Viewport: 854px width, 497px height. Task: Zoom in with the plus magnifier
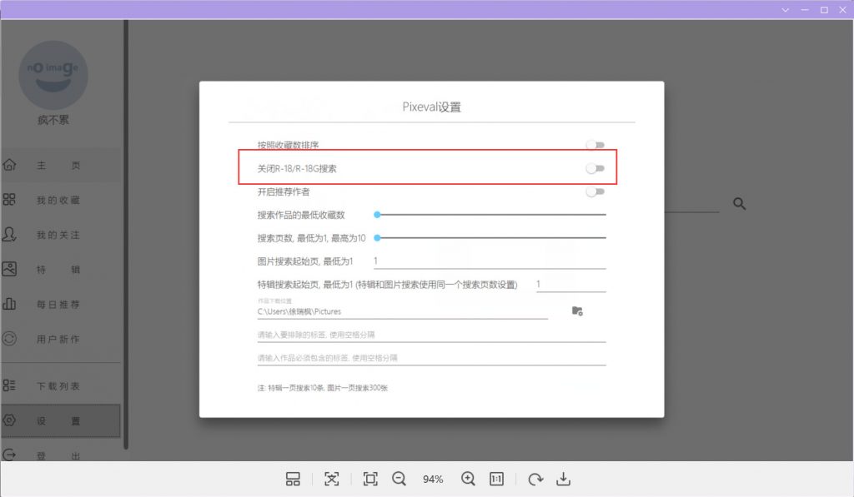[468, 479]
